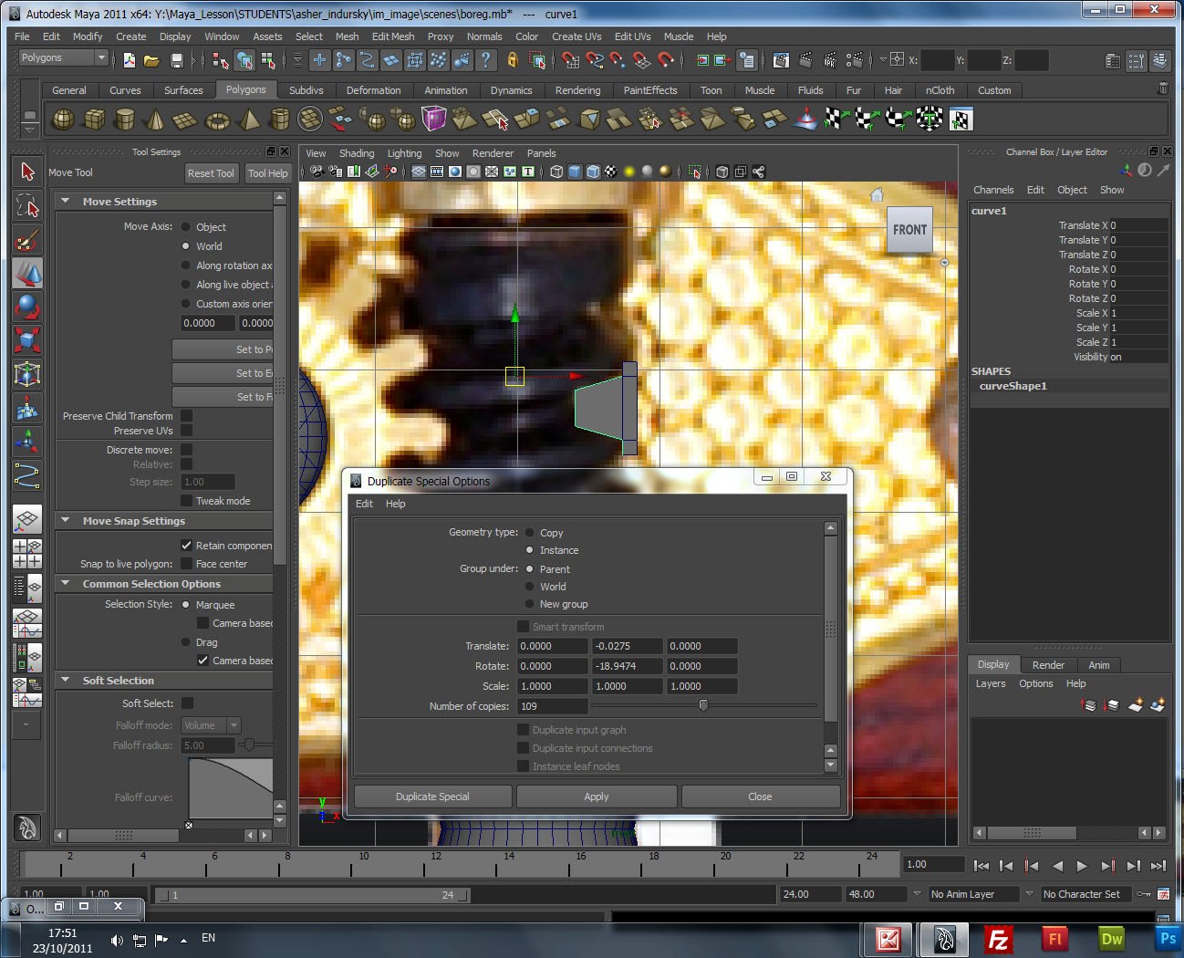
Task: Pick the Paint Selection tool
Action: [26, 240]
